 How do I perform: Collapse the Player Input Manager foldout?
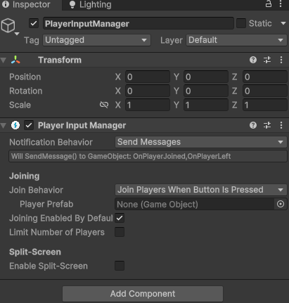click(x=4, y=126)
